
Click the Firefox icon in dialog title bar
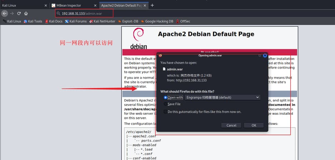tap(160, 55)
